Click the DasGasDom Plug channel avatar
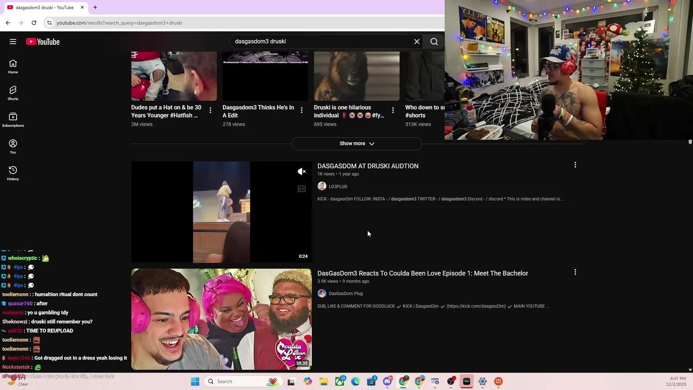 coord(322,294)
